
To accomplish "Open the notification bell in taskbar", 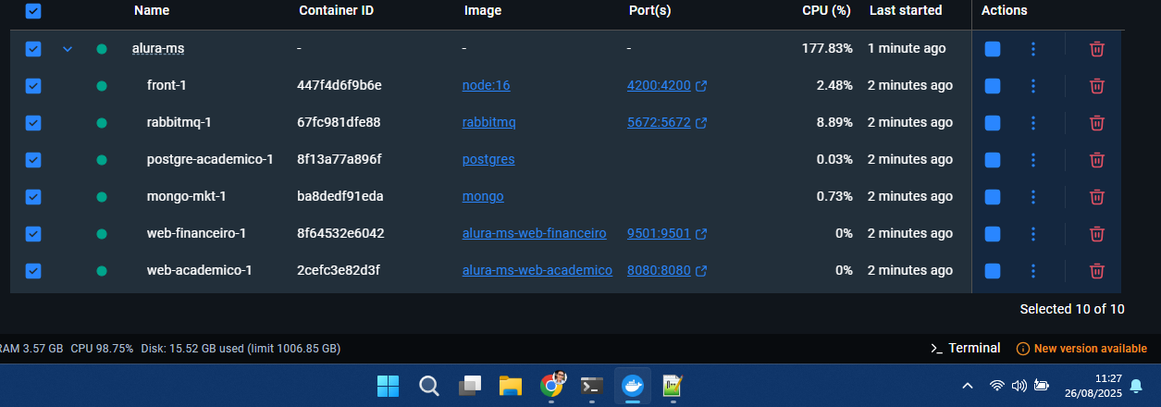I will pyautogui.click(x=1136, y=386).
